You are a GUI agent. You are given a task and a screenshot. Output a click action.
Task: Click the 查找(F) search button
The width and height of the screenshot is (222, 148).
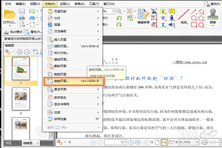point(212,4)
